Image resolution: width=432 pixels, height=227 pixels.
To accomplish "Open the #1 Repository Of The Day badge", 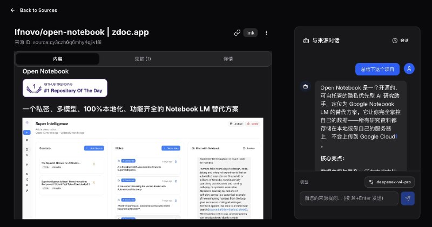I will (65, 88).
